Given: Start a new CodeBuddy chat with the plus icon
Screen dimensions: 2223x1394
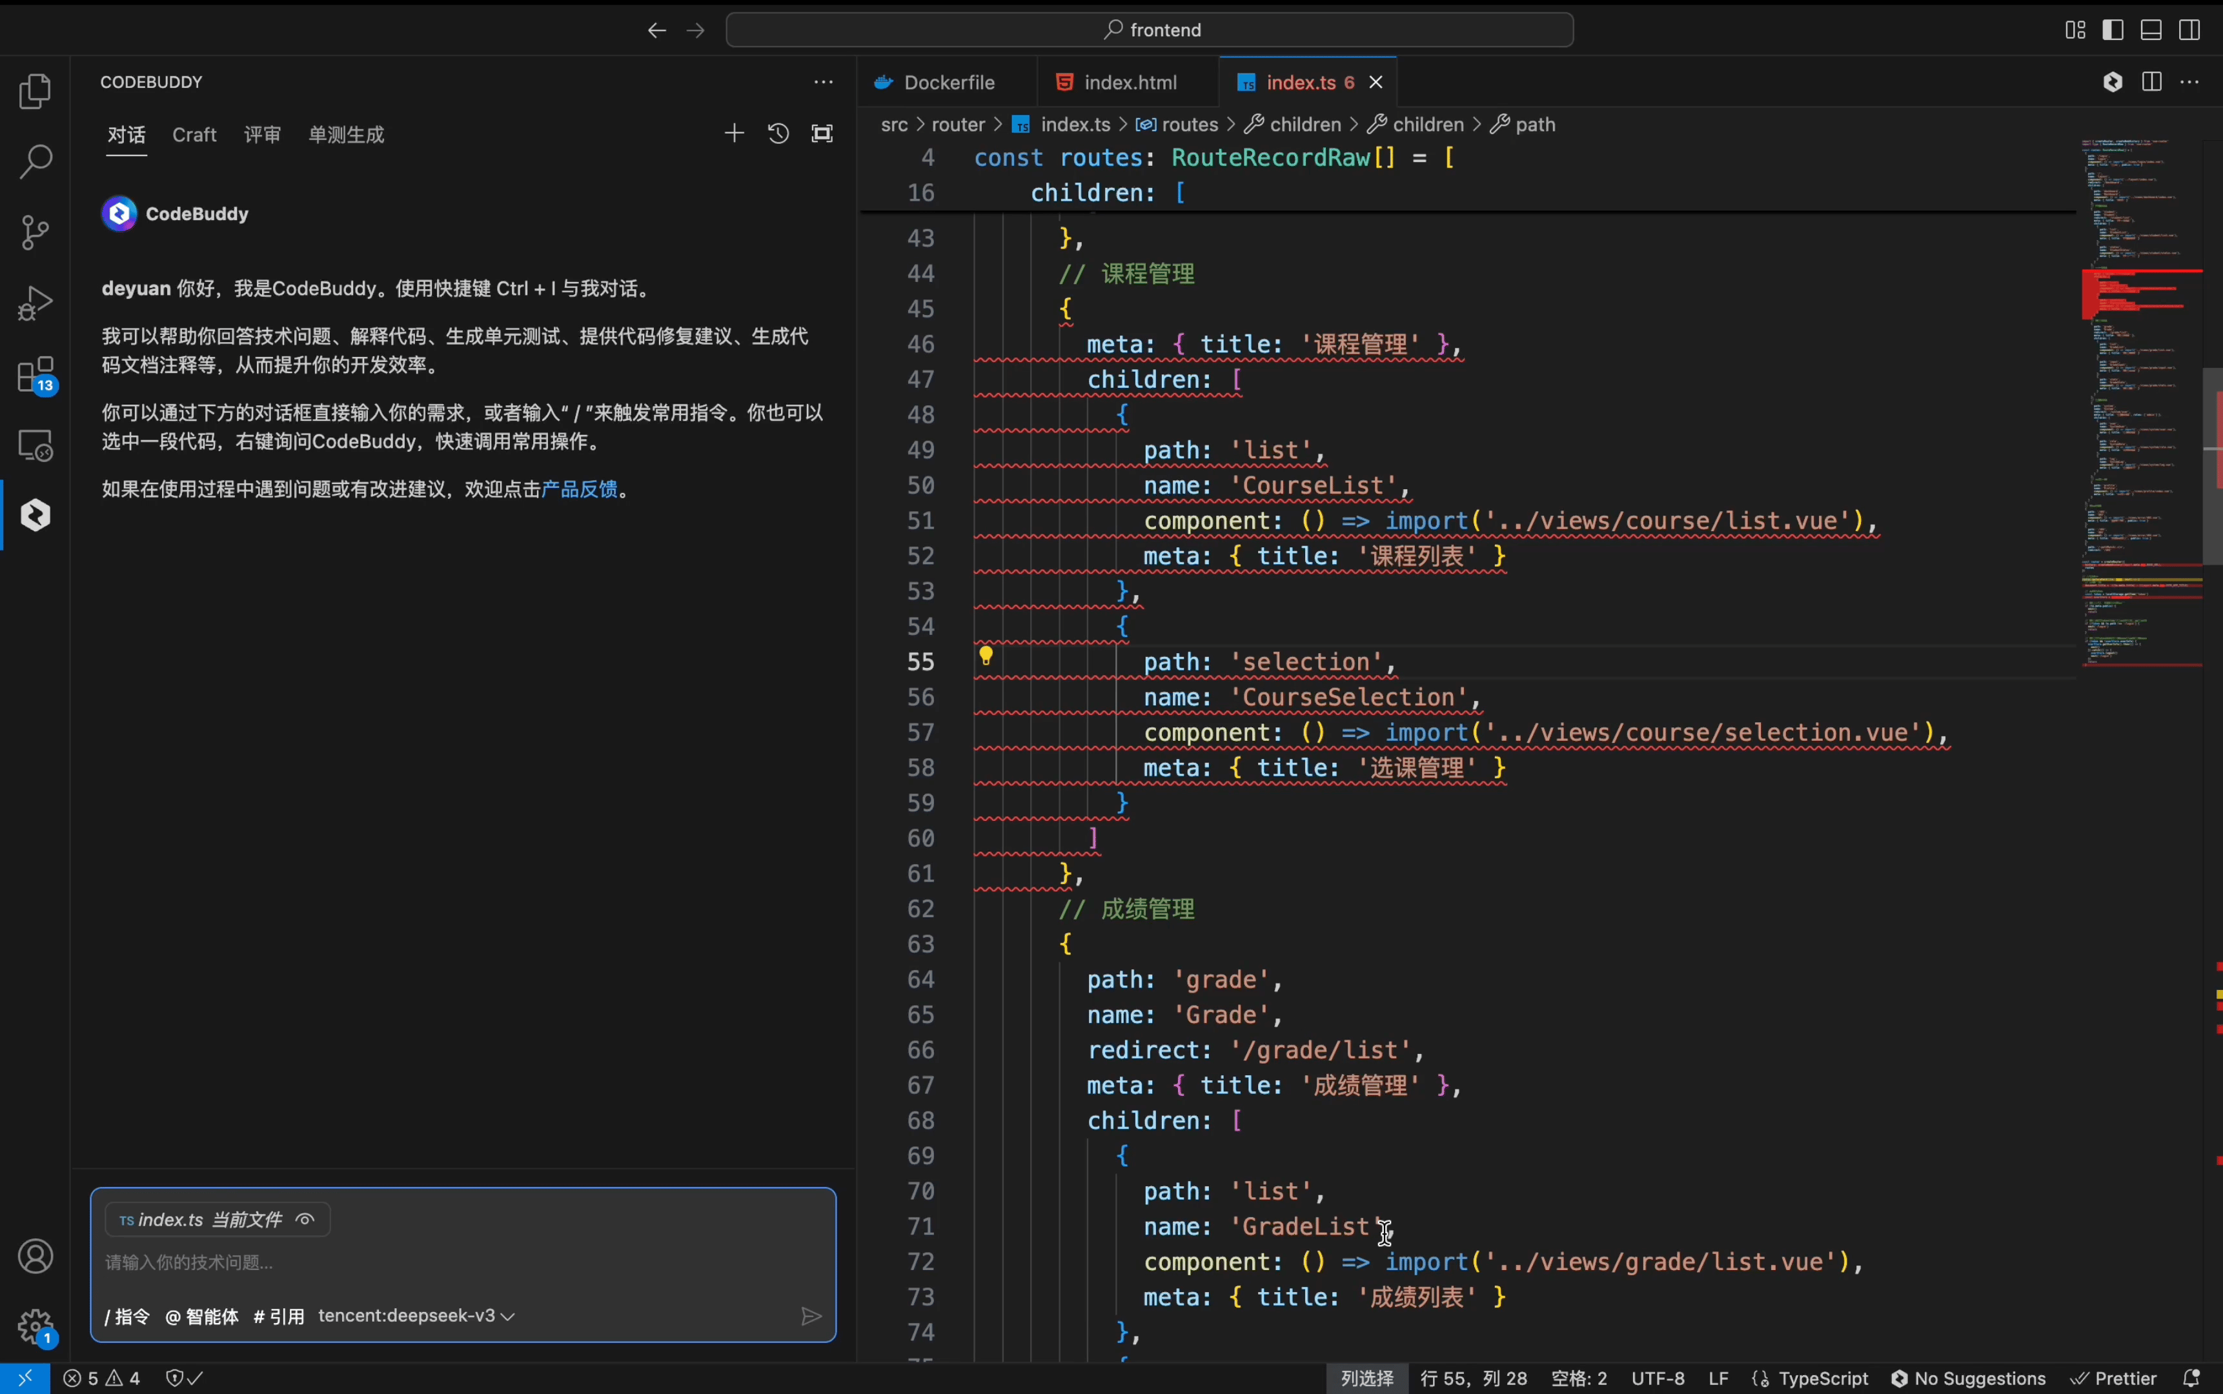Looking at the screenshot, I should [733, 134].
